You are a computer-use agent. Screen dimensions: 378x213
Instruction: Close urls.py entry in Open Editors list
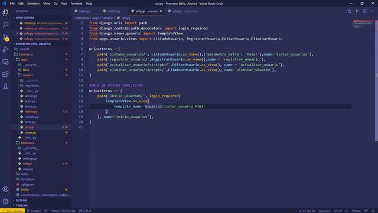click(17, 34)
